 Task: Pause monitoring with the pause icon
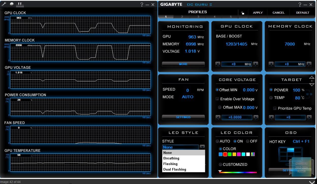click(19, 4)
